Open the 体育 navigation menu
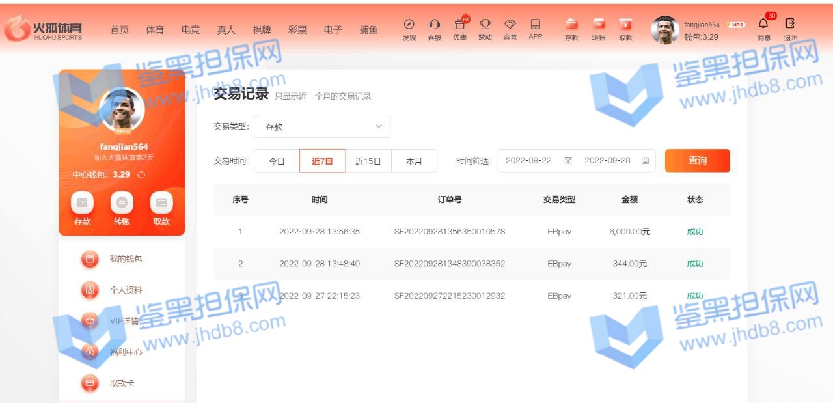Image resolution: width=833 pixels, height=403 pixels. coord(155,30)
